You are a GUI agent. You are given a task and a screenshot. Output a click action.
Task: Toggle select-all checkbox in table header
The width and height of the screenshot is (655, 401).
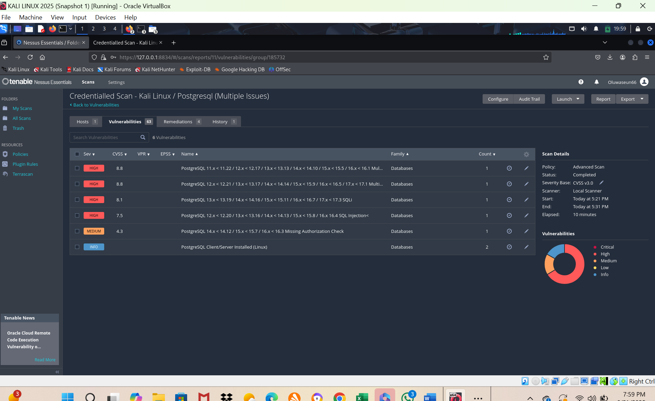[77, 154]
